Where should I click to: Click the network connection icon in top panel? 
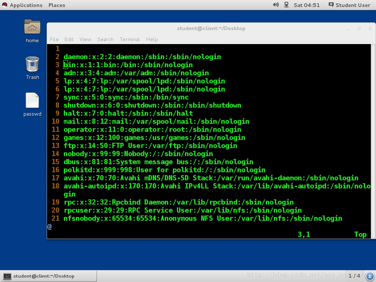coord(286,5)
